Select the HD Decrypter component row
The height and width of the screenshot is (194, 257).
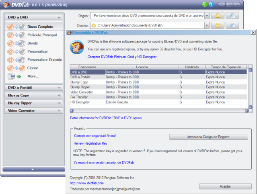click(x=158, y=102)
